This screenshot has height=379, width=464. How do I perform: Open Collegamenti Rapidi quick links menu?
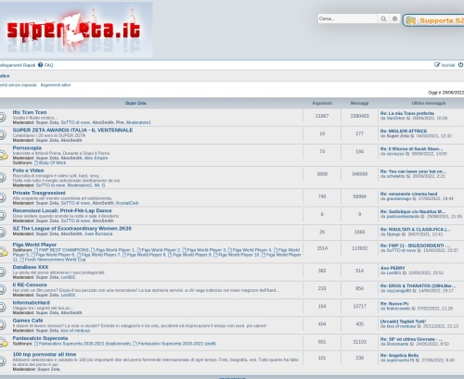point(18,65)
